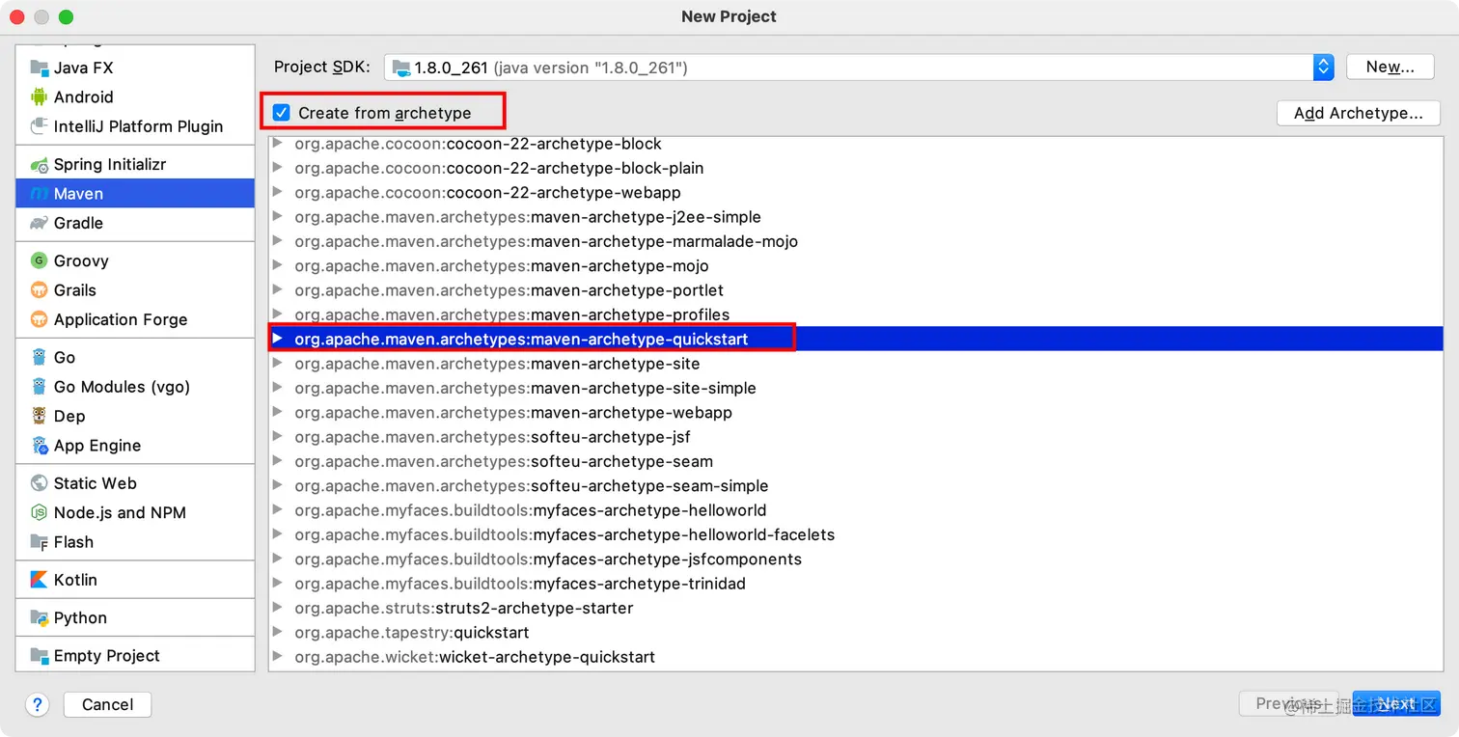Click the Android robot icon
This screenshot has width=1459, height=737.
pyautogui.click(x=40, y=96)
